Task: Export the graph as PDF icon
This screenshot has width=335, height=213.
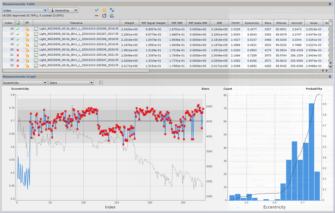Action: coord(101,83)
